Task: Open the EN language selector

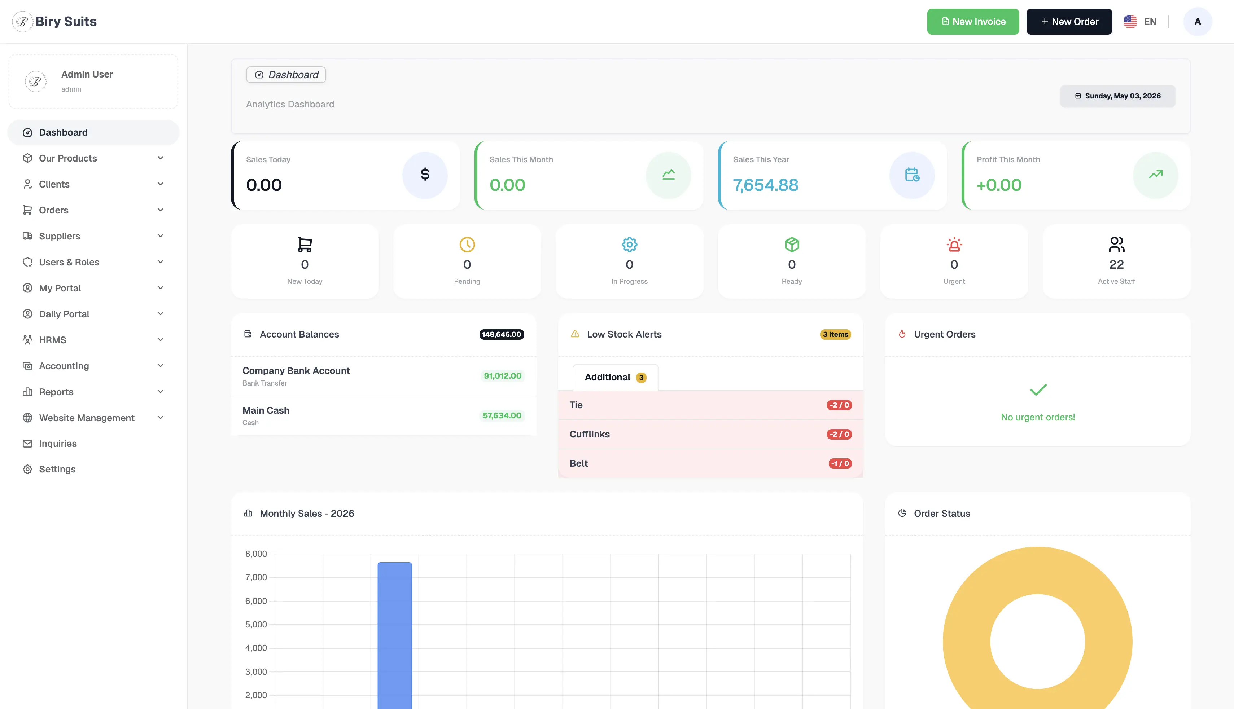Action: (x=1140, y=21)
